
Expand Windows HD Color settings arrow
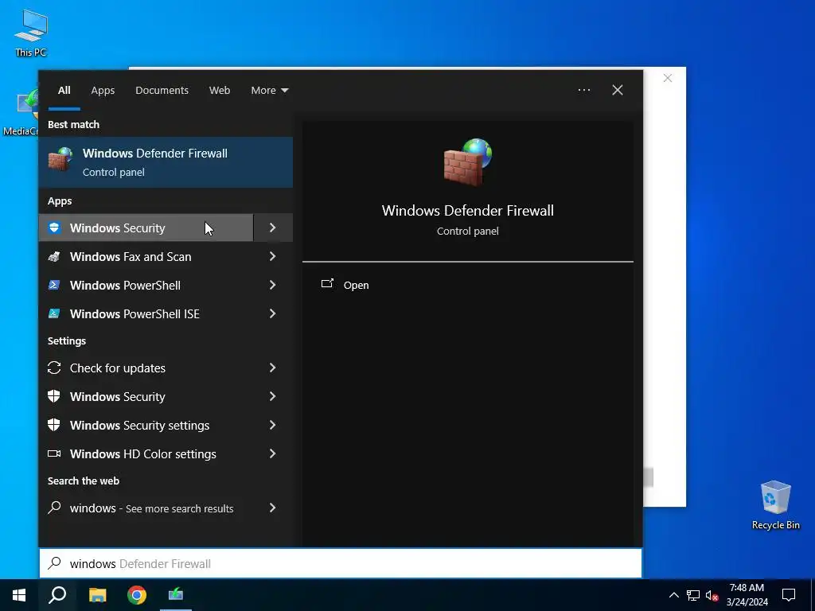pyautogui.click(x=273, y=453)
